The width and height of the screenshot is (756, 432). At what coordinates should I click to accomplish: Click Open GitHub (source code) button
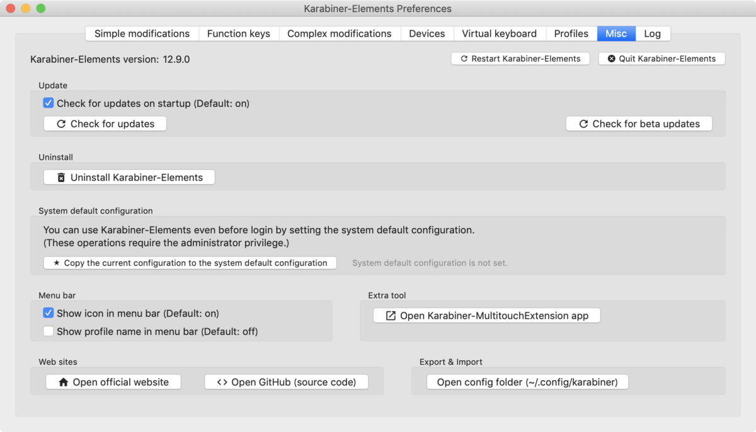click(287, 382)
